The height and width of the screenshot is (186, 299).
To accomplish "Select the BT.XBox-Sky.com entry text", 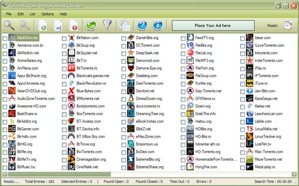I will (91, 137).
